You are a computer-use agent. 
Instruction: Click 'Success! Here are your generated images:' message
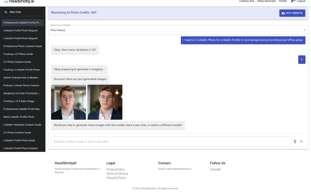pyautogui.click(x=80, y=79)
